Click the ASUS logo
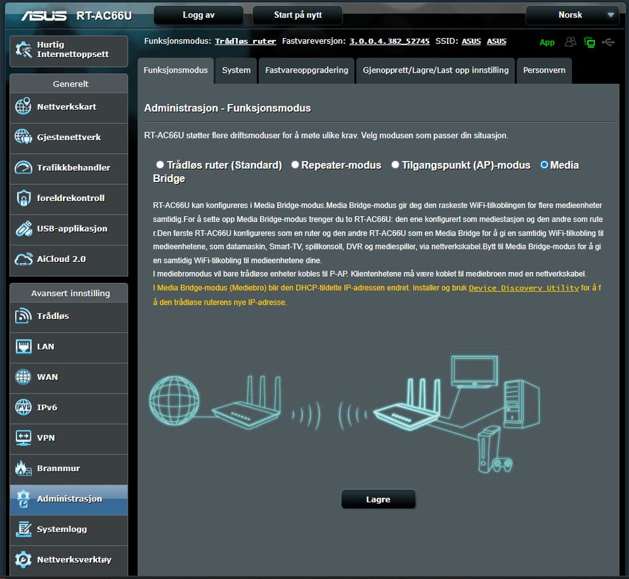 tap(44, 15)
